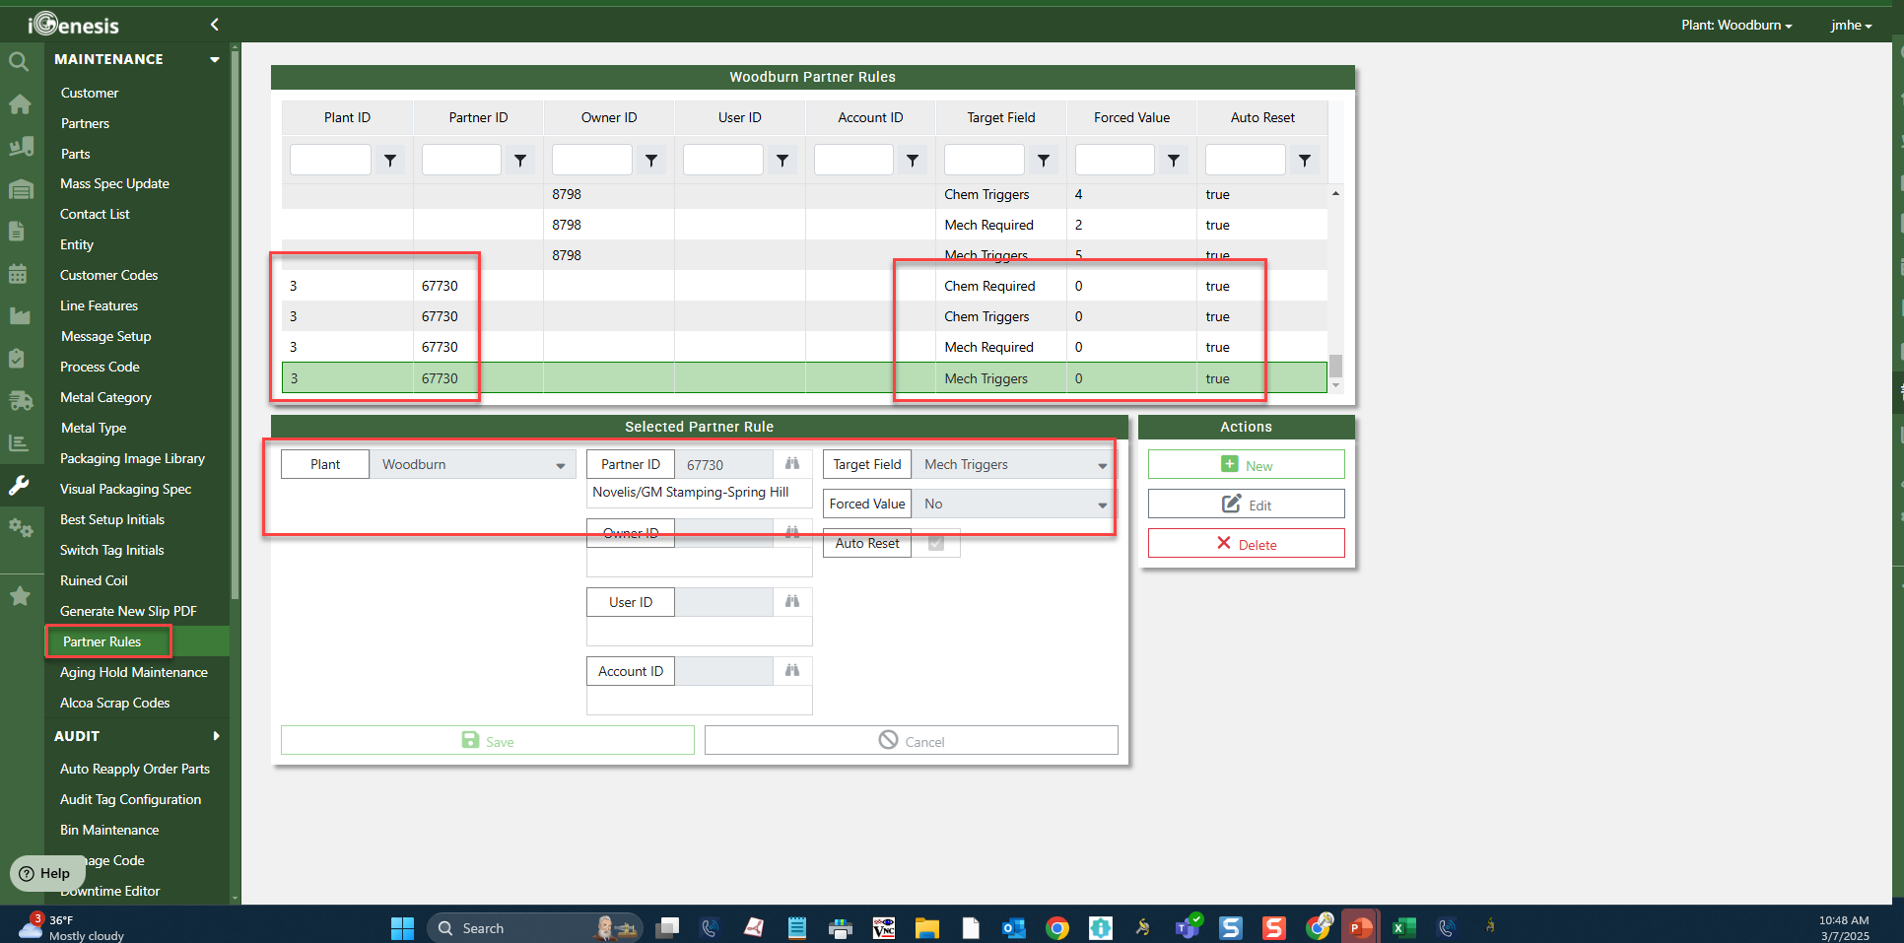This screenshot has height=943, width=1904.
Task: Click the Forced Value filter input
Action: [x=1115, y=160]
